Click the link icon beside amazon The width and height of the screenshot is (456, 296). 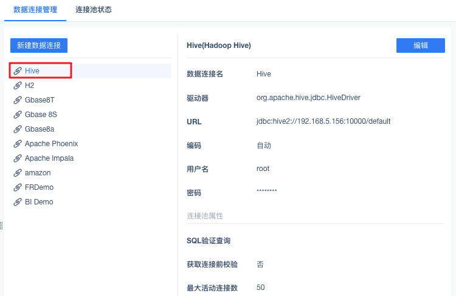pyautogui.click(x=18, y=173)
